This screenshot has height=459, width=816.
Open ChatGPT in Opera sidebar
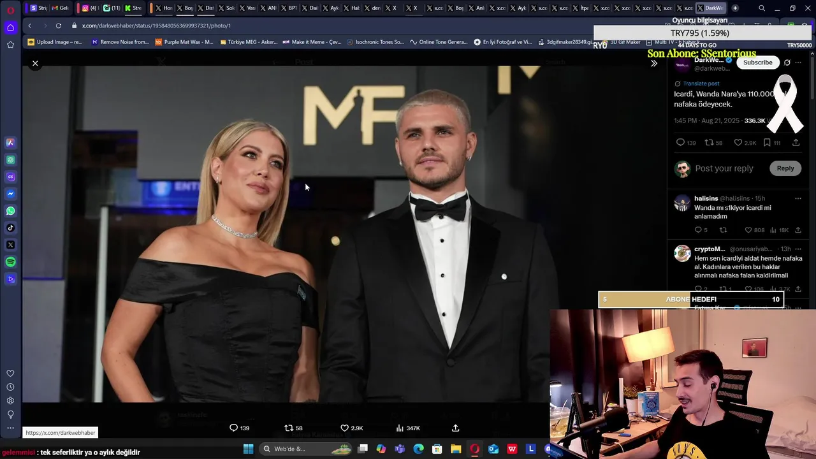11,160
